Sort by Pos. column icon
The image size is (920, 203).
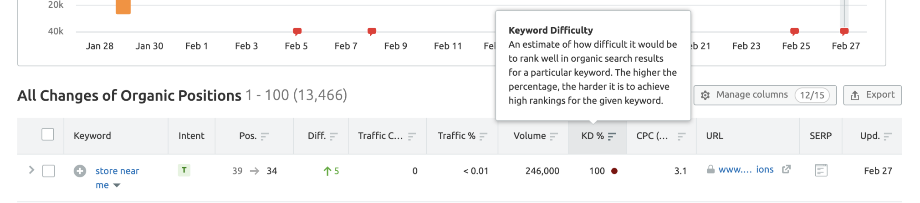pos(265,136)
